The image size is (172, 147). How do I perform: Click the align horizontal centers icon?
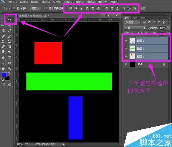[93, 8]
